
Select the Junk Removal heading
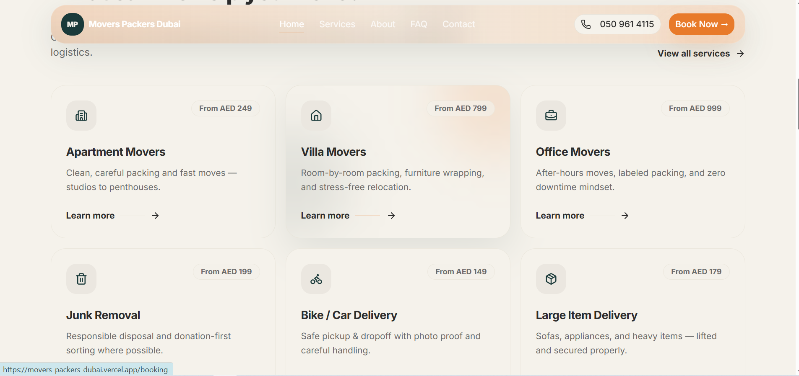103,315
